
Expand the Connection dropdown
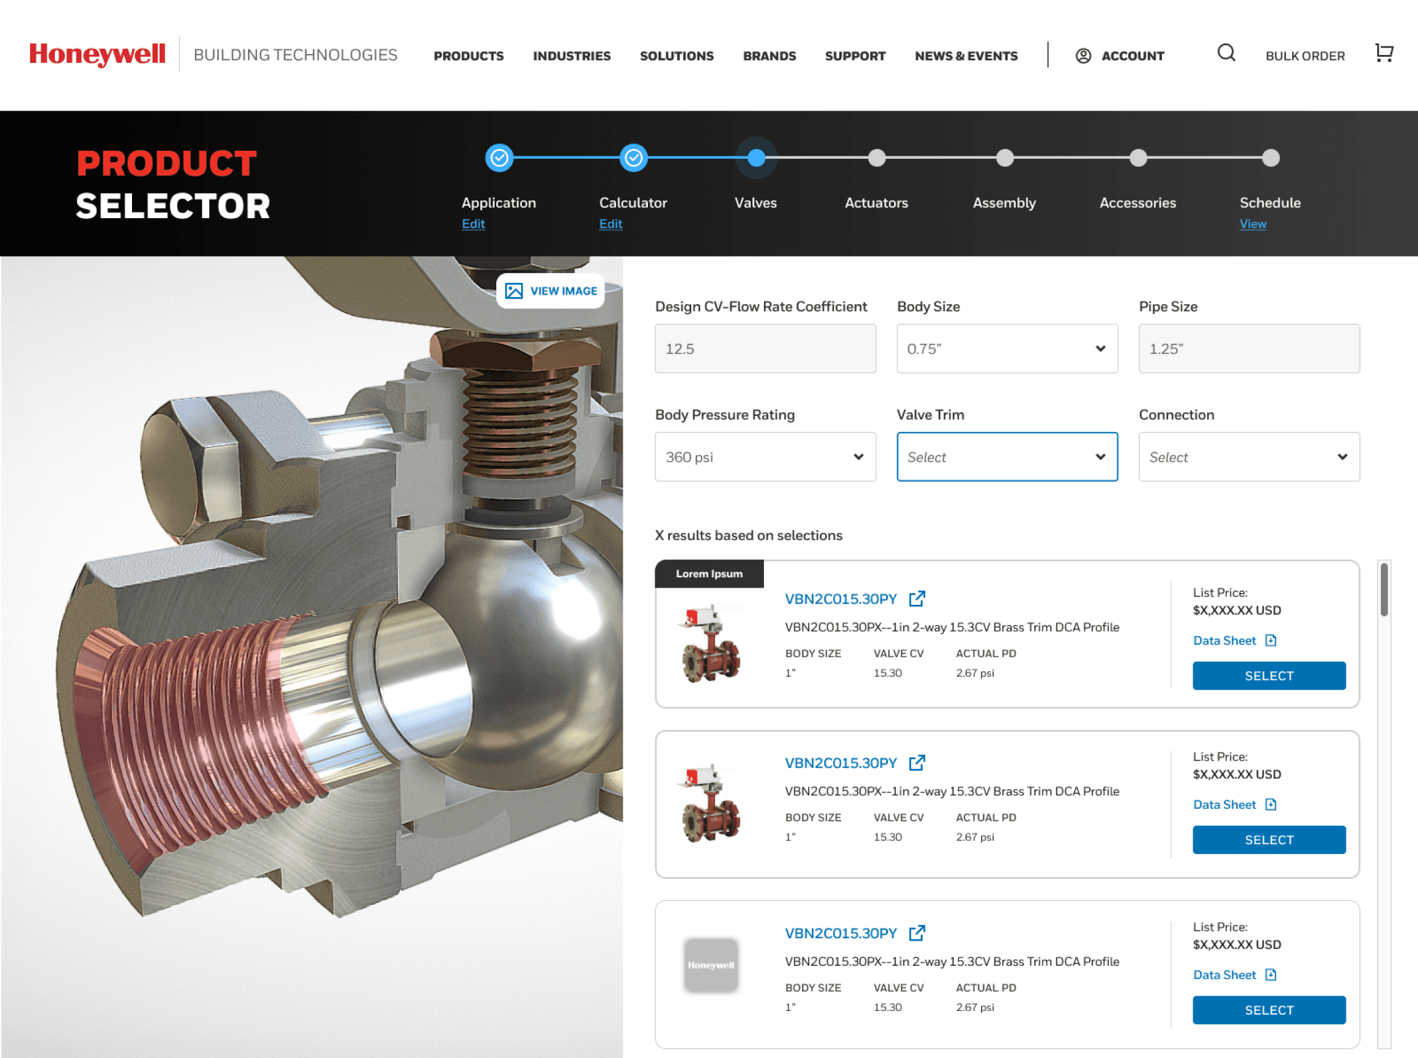pyautogui.click(x=1249, y=457)
